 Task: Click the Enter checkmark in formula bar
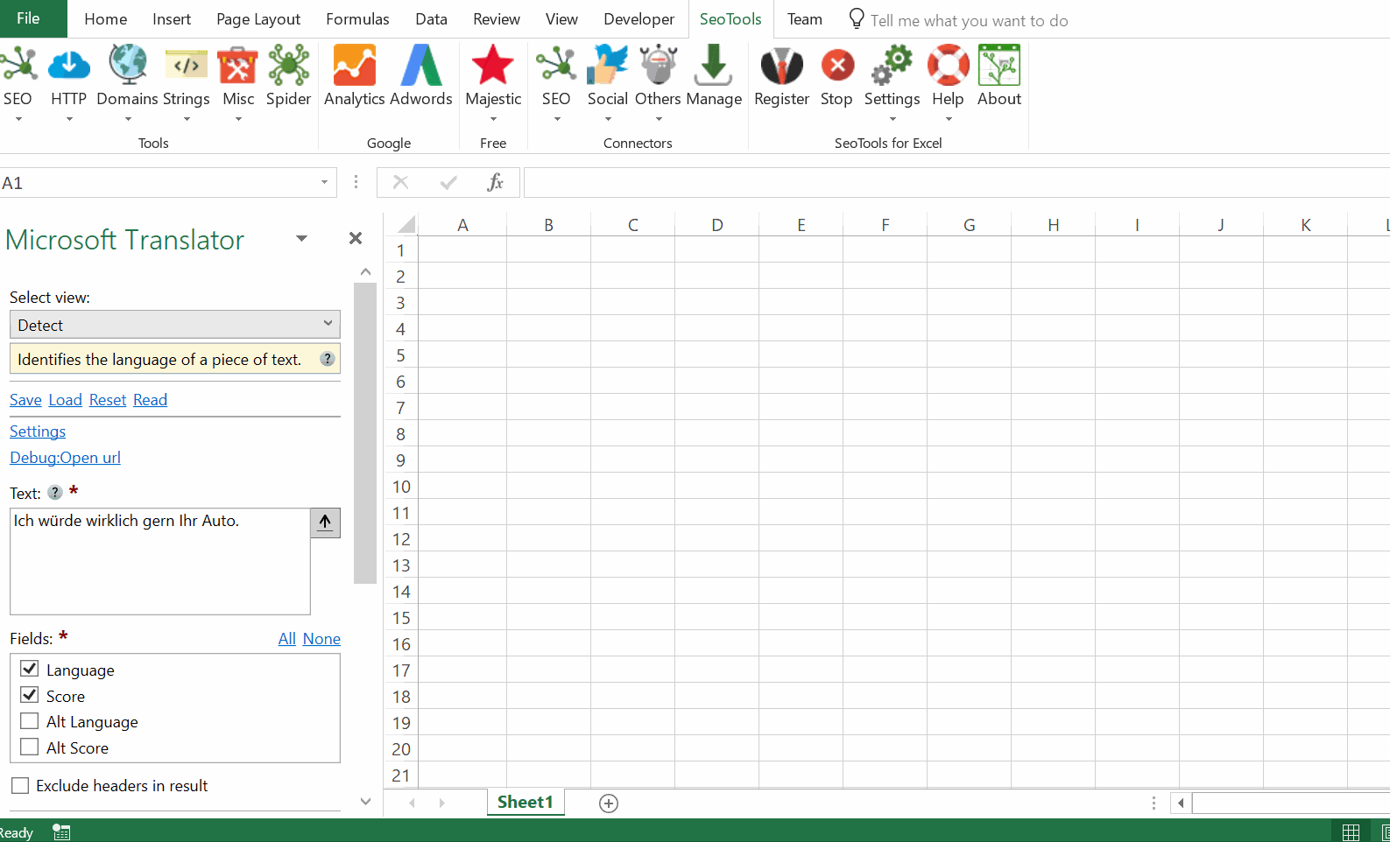point(448,182)
